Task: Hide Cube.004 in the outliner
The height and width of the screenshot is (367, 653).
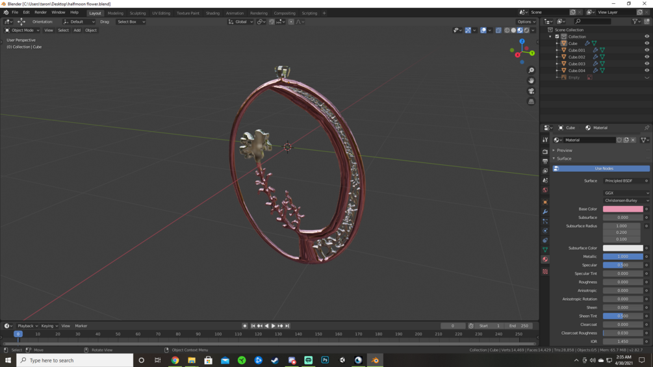Action: [647, 70]
